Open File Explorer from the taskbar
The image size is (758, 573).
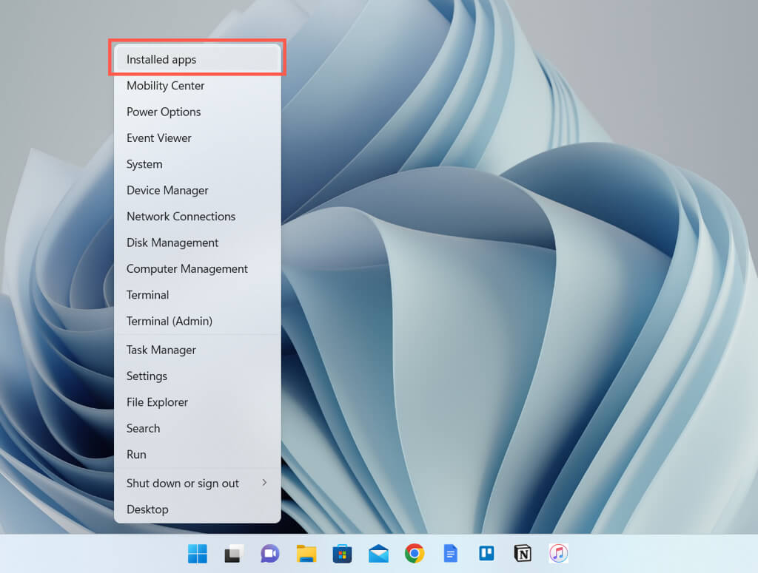(x=306, y=554)
